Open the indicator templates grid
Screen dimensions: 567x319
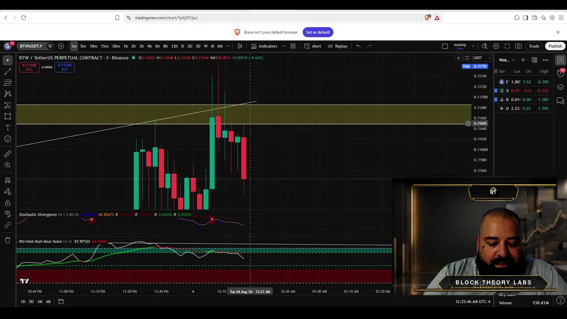point(293,46)
